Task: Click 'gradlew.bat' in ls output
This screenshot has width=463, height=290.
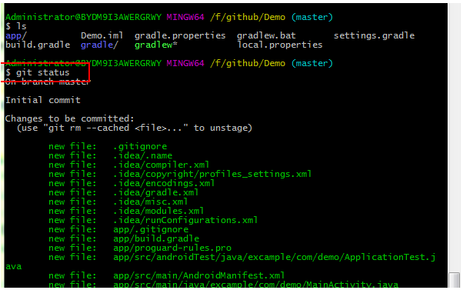Action: [x=266, y=35]
